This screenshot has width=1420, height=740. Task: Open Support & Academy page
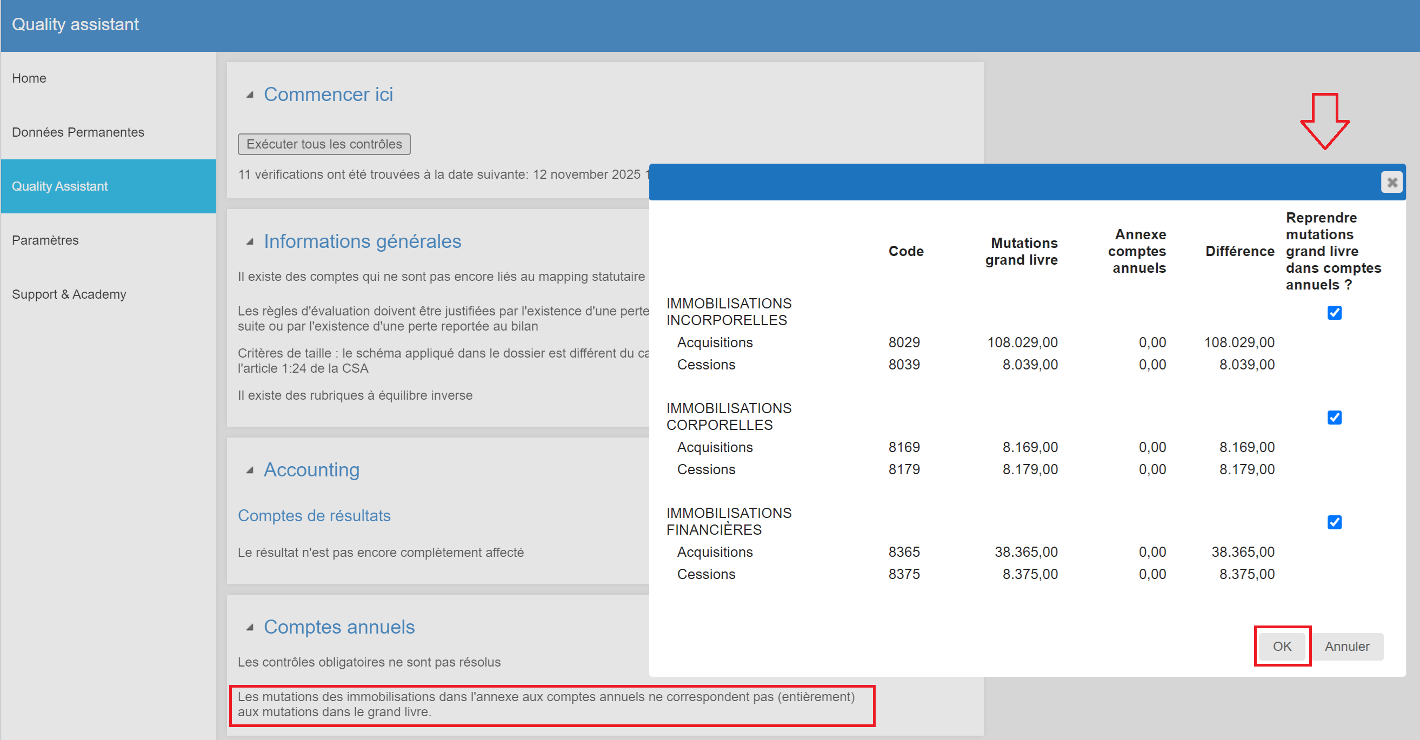[x=69, y=294]
